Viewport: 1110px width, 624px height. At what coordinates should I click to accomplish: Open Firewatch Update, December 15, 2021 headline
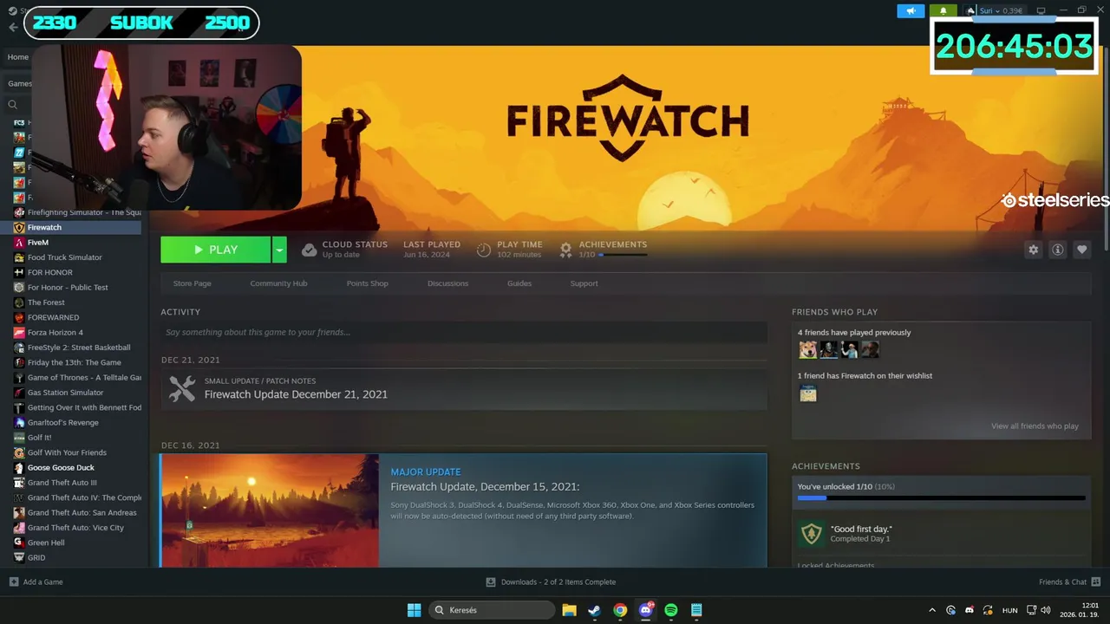point(485,487)
